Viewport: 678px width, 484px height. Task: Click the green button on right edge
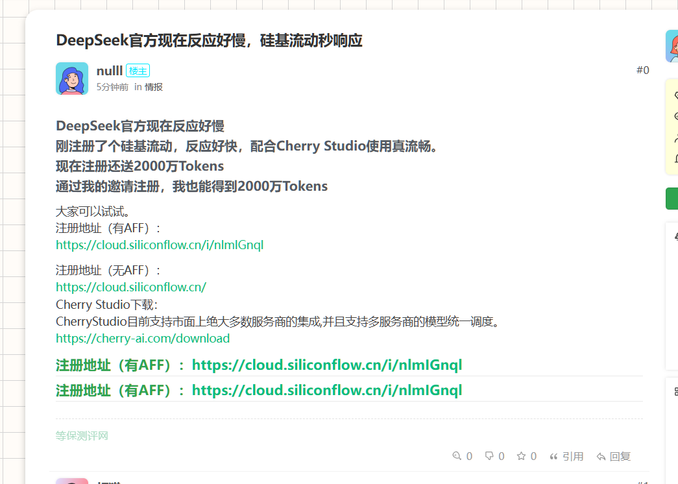click(x=672, y=199)
